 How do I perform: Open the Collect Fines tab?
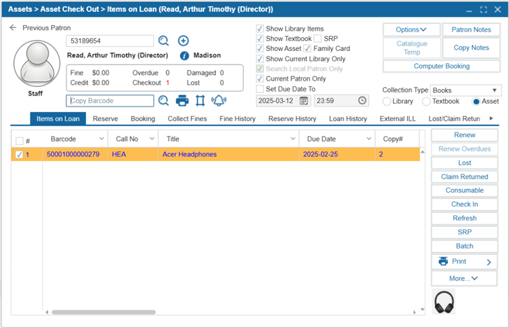tap(188, 119)
